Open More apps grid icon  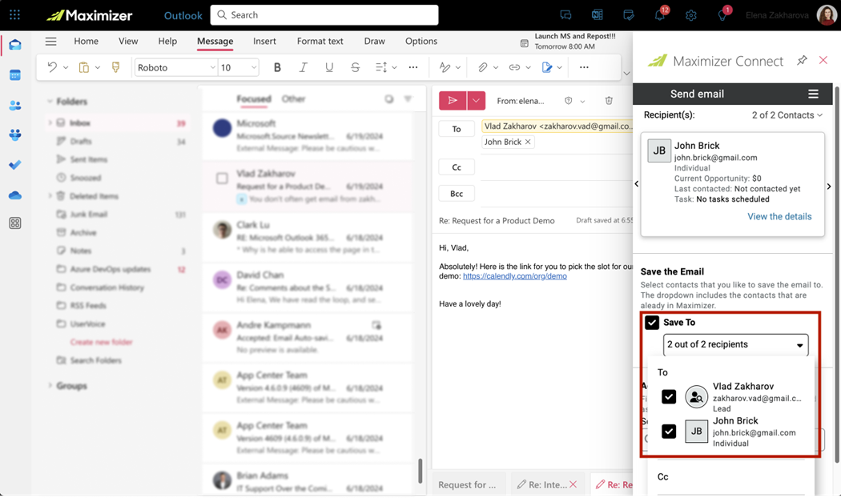[15, 223]
